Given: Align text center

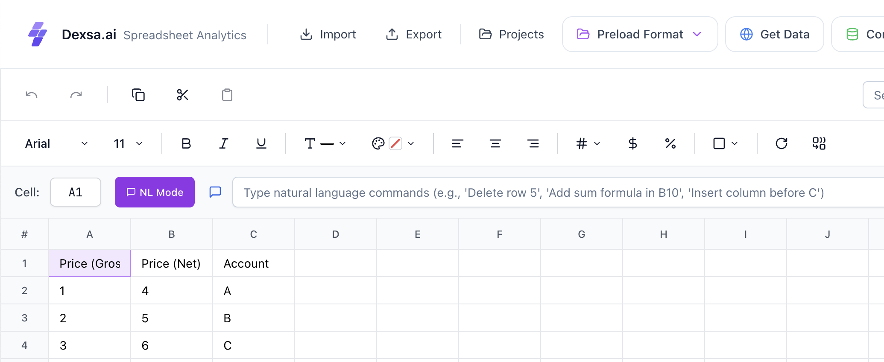Looking at the screenshot, I should 495,143.
